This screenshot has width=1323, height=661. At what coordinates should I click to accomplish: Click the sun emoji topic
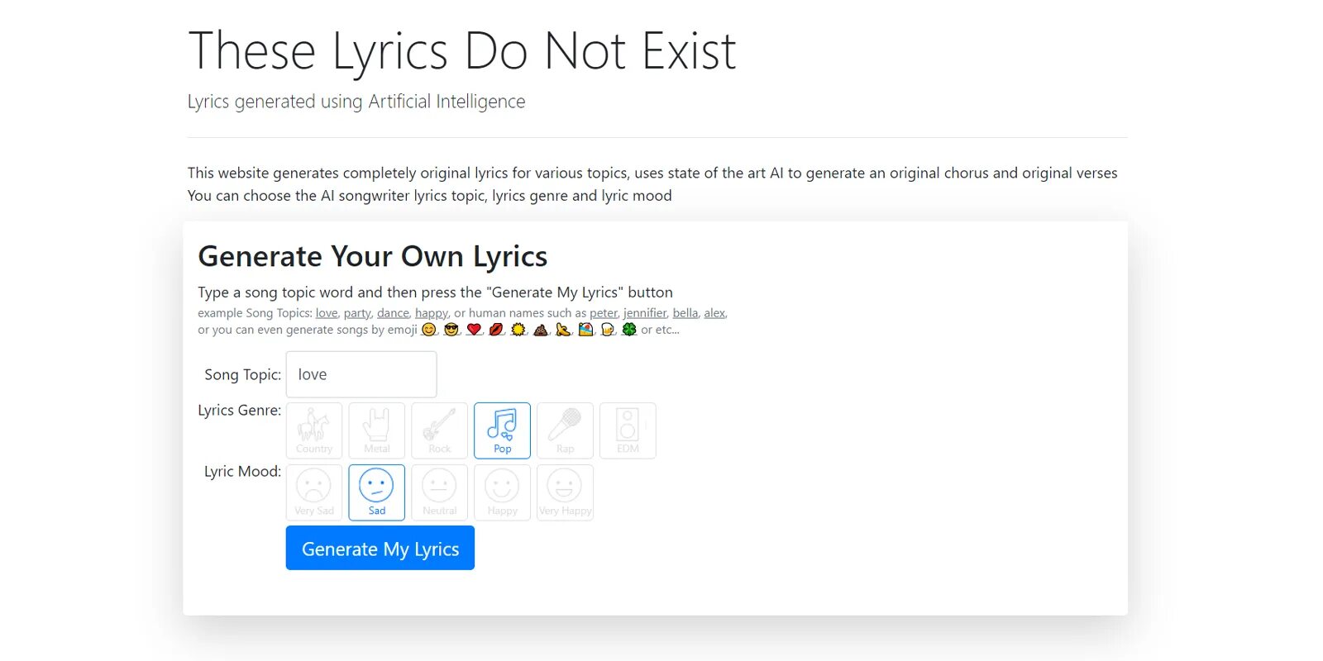518,330
